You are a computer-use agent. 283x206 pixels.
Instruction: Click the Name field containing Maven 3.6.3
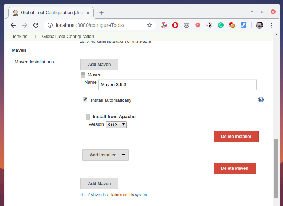coord(177,85)
